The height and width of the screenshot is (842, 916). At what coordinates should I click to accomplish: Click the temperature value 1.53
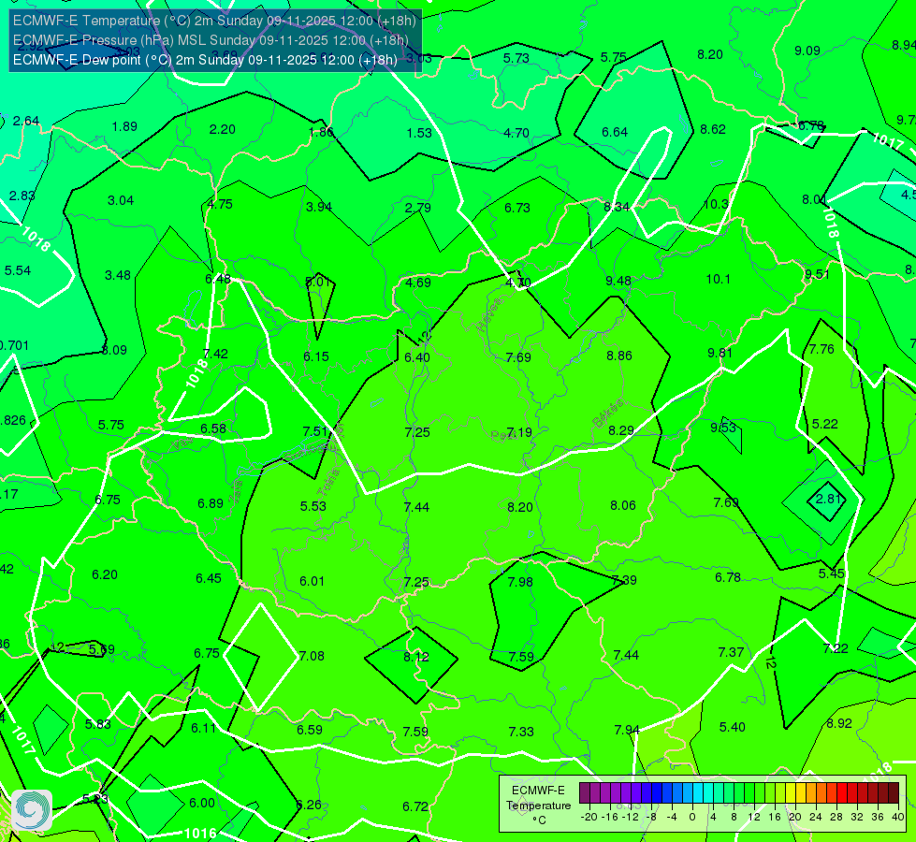click(419, 133)
